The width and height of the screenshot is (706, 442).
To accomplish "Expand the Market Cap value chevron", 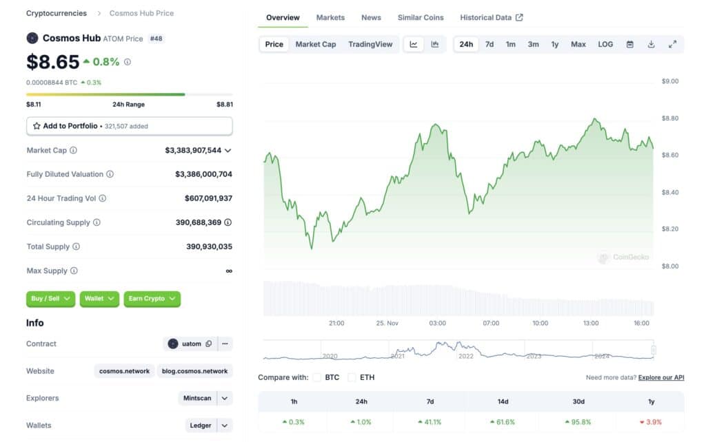I will tap(228, 151).
